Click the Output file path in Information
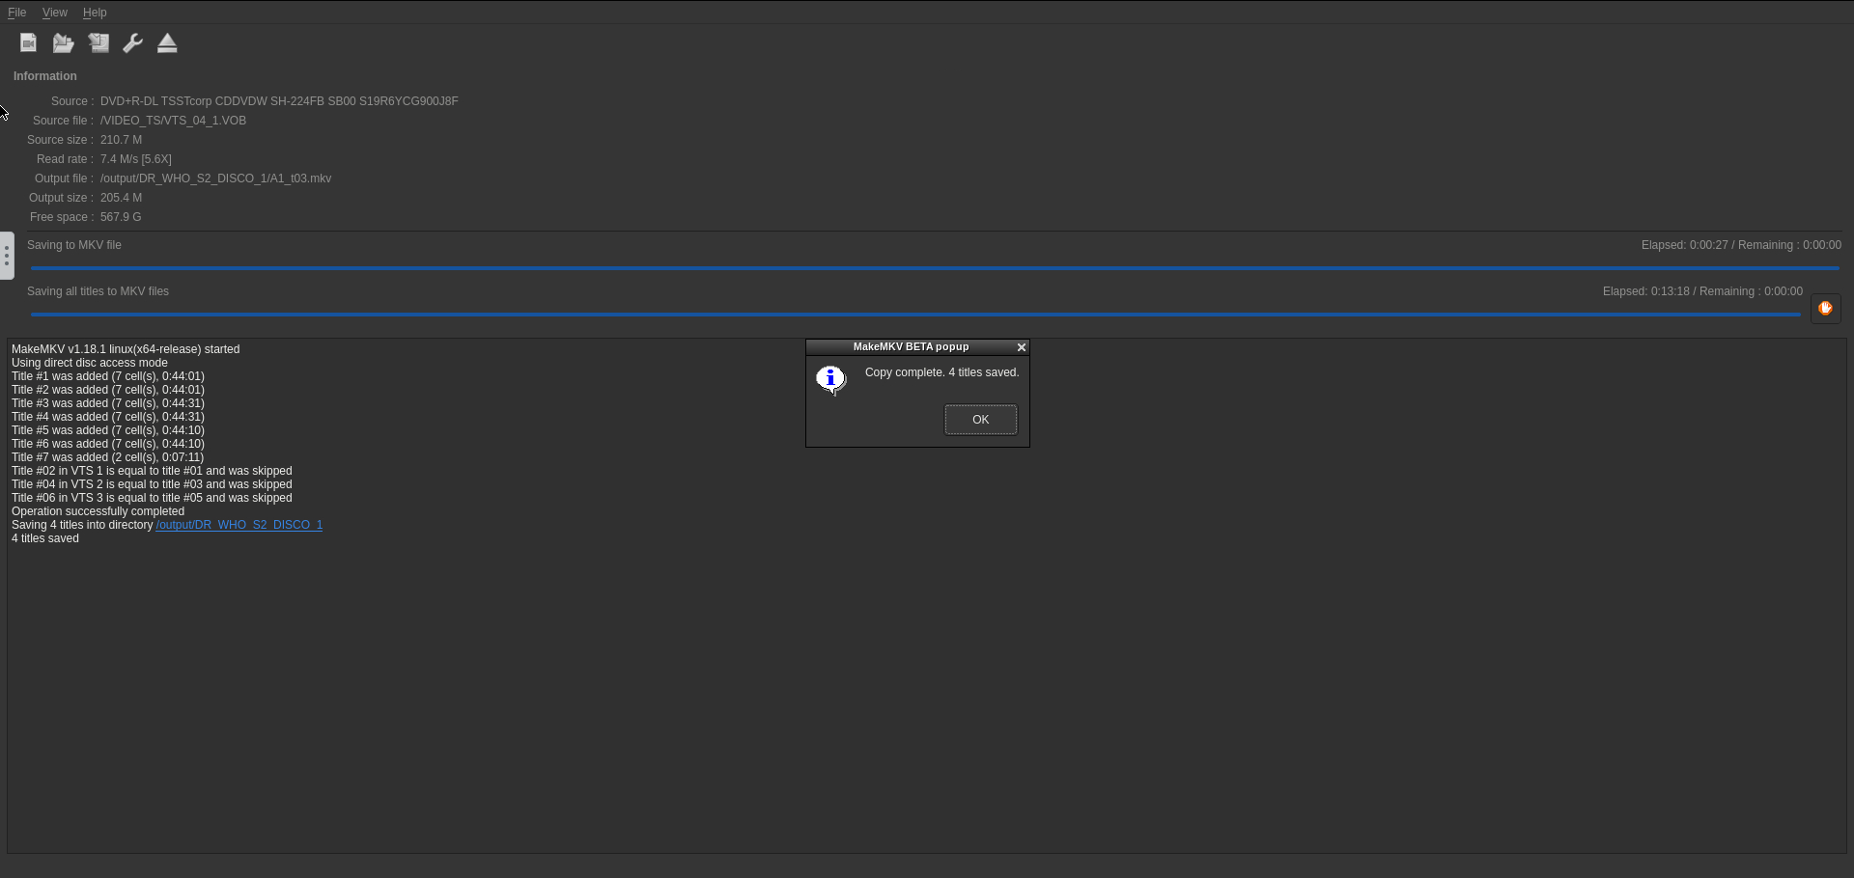The height and width of the screenshot is (878, 1854). pos(215,178)
